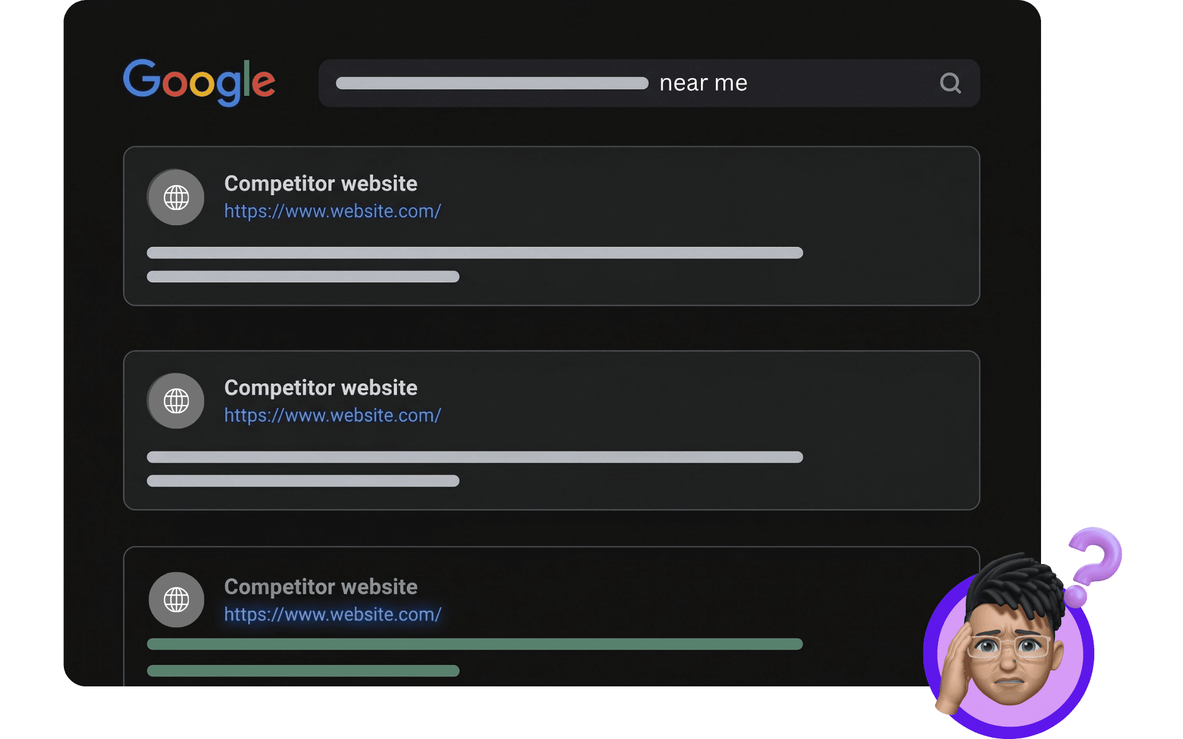Click the first result's long description line

[x=474, y=253]
